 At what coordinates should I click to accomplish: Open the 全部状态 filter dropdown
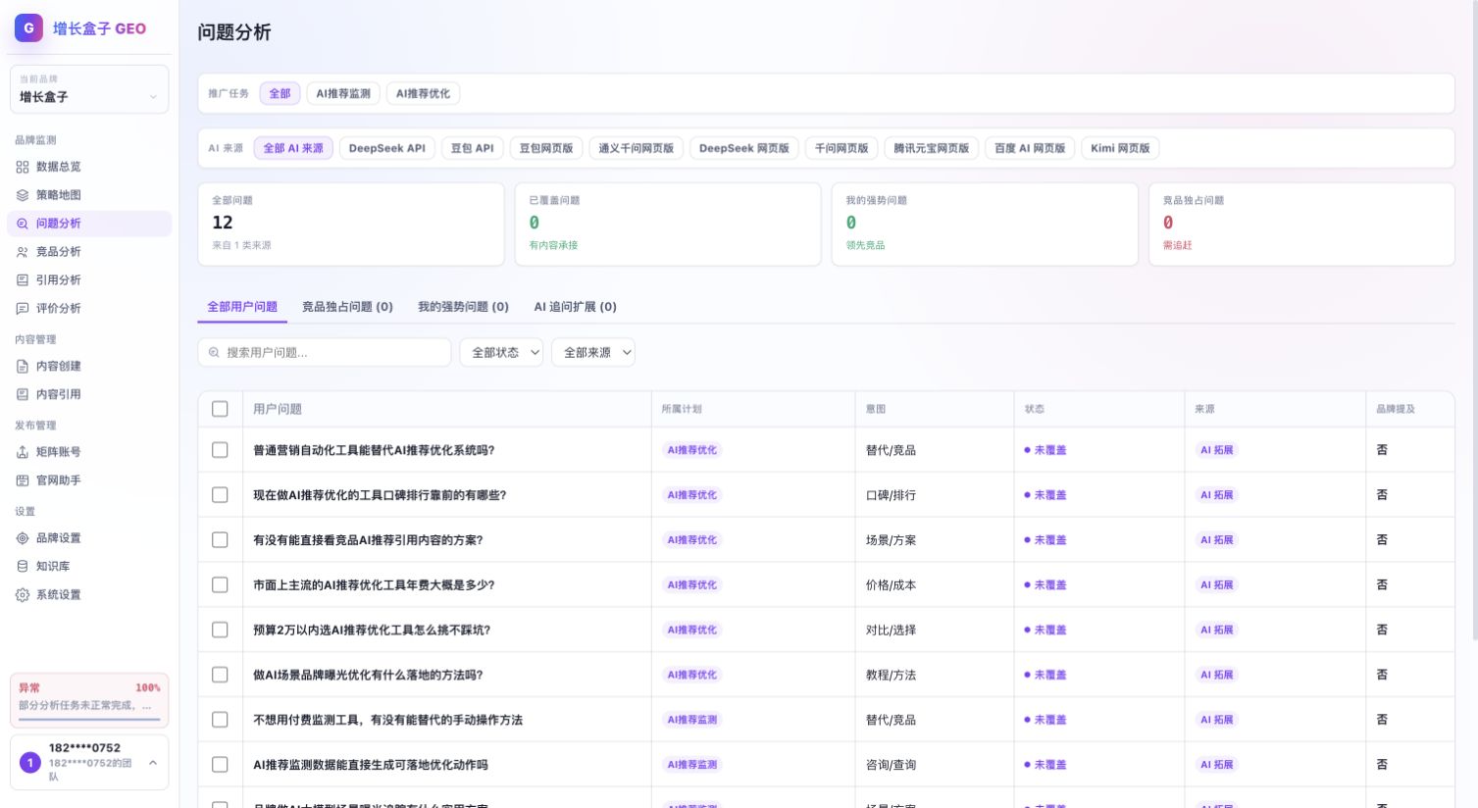(501, 353)
